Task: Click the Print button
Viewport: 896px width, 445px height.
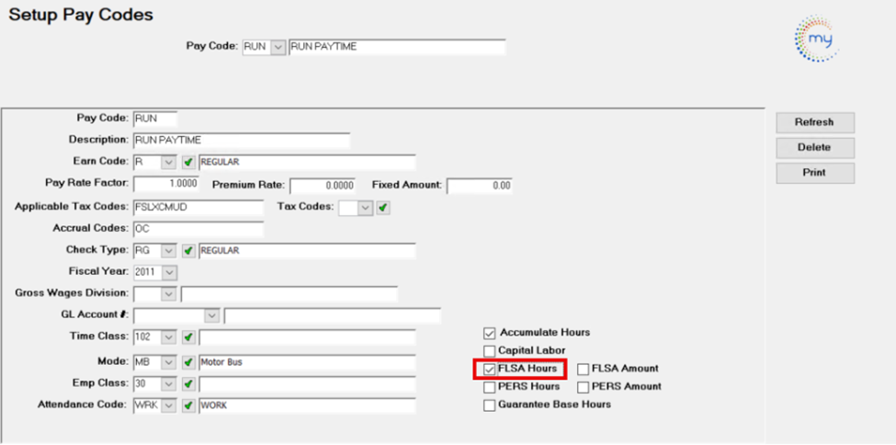Action: 814,173
